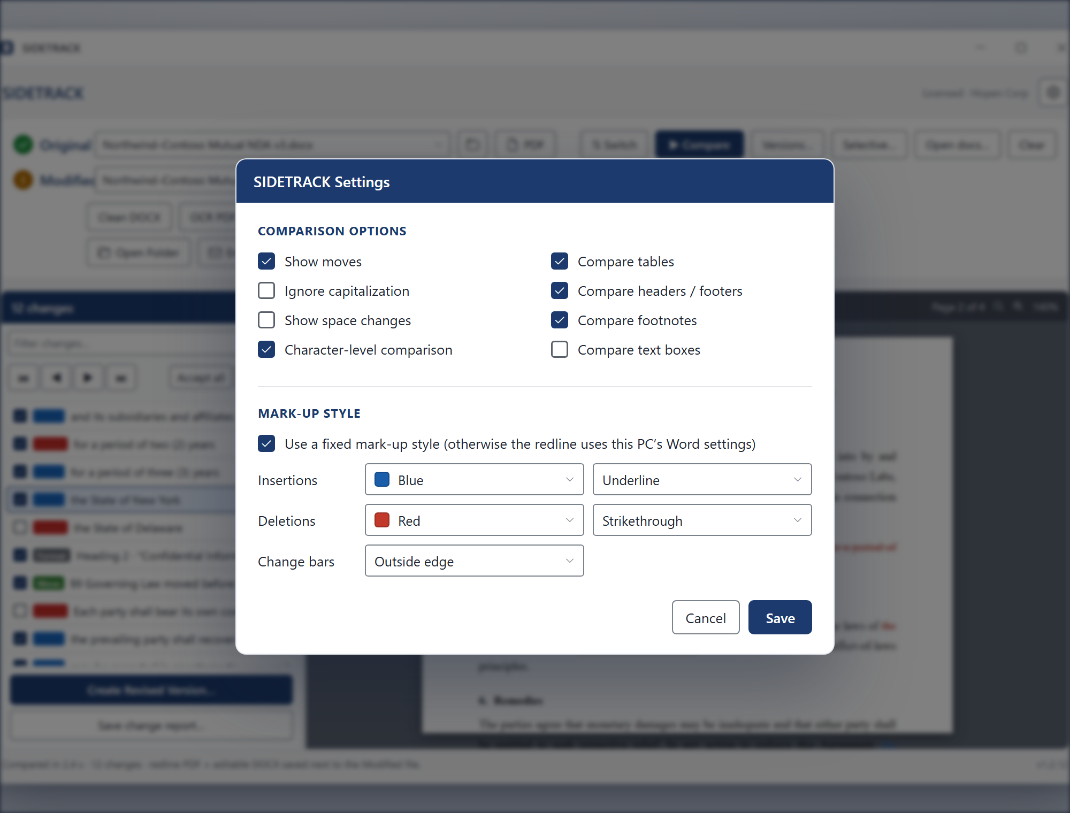Click the orange Modified status icon

tap(23, 180)
